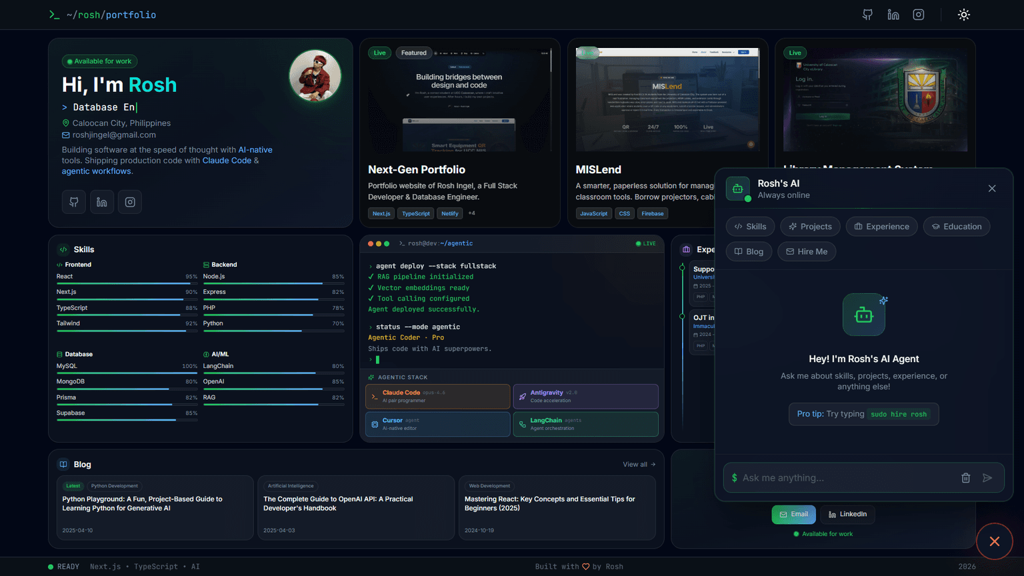Screen dimensions: 1024x576
Task: Click the Experience section briefcase icon
Action: pos(686,249)
